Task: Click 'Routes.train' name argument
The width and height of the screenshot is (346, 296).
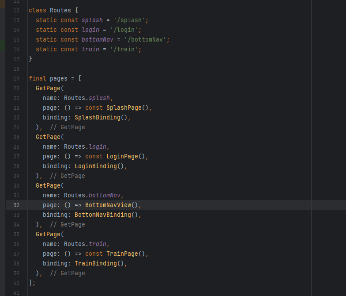Action: coord(85,244)
